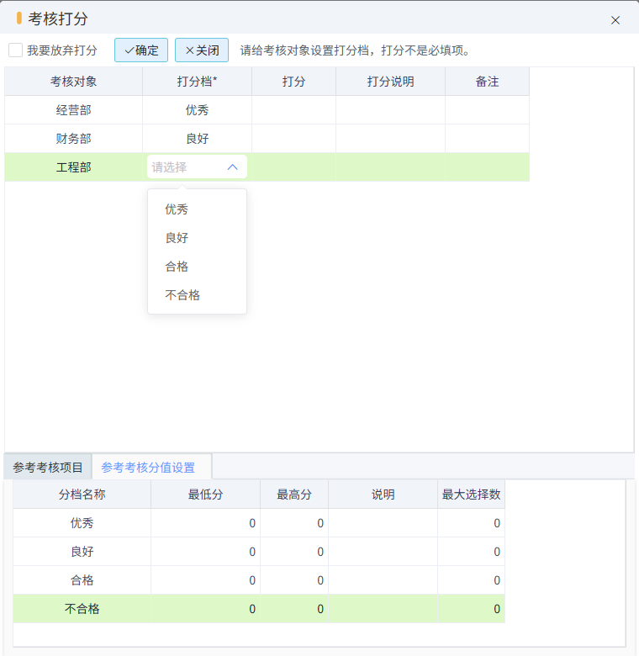Open the 打分档 cell showing 优秀 for 经营部
This screenshot has width=639, height=656.
(197, 110)
